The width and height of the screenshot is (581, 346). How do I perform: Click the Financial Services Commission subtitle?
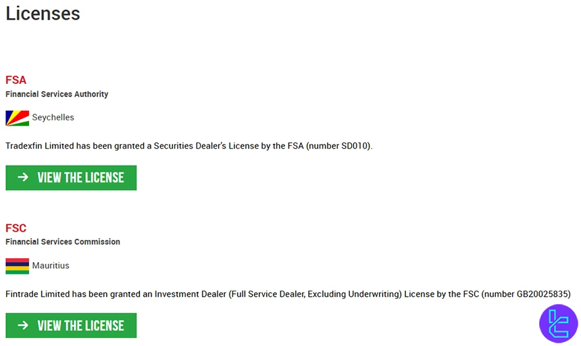[x=63, y=241]
